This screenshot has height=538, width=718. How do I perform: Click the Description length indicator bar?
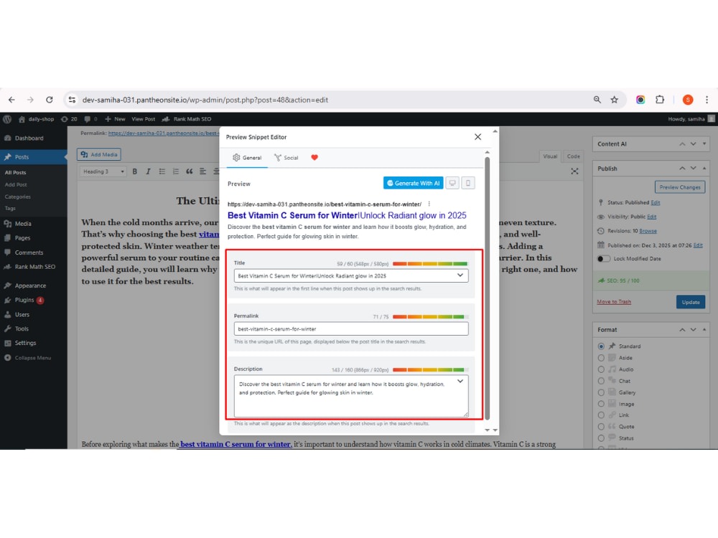pos(430,369)
